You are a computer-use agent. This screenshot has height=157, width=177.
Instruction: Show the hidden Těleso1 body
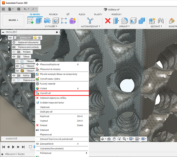point(17,61)
